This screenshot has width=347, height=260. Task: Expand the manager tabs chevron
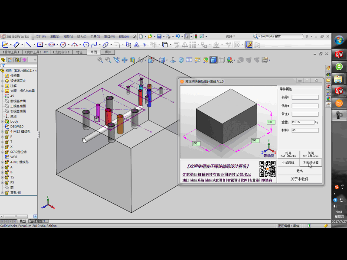tap(35, 60)
